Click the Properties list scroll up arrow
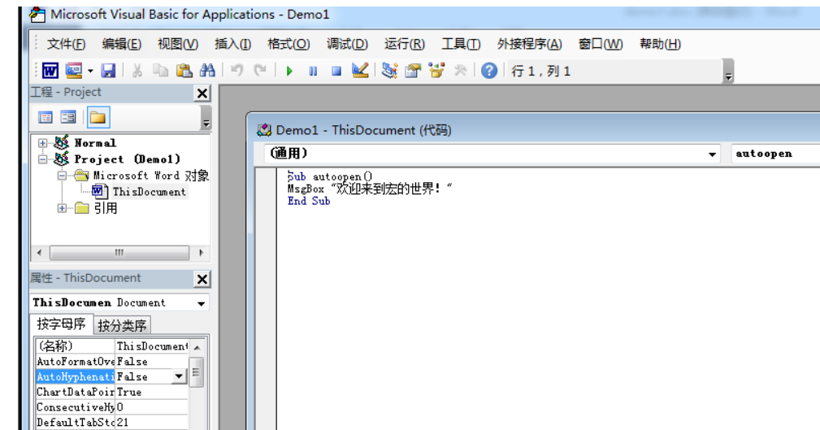Screen dimensions: 820x430 (197, 347)
